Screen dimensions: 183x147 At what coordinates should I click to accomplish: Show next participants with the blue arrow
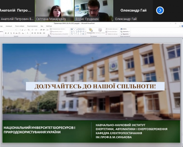[160, 11]
